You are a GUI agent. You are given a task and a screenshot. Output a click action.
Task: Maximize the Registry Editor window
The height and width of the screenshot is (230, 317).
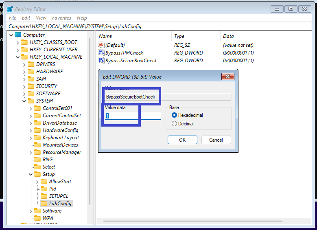tap(291, 9)
